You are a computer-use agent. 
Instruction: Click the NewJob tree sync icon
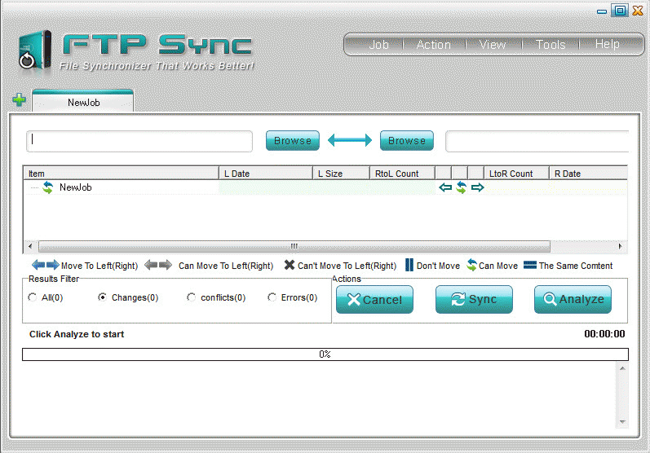click(x=47, y=187)
